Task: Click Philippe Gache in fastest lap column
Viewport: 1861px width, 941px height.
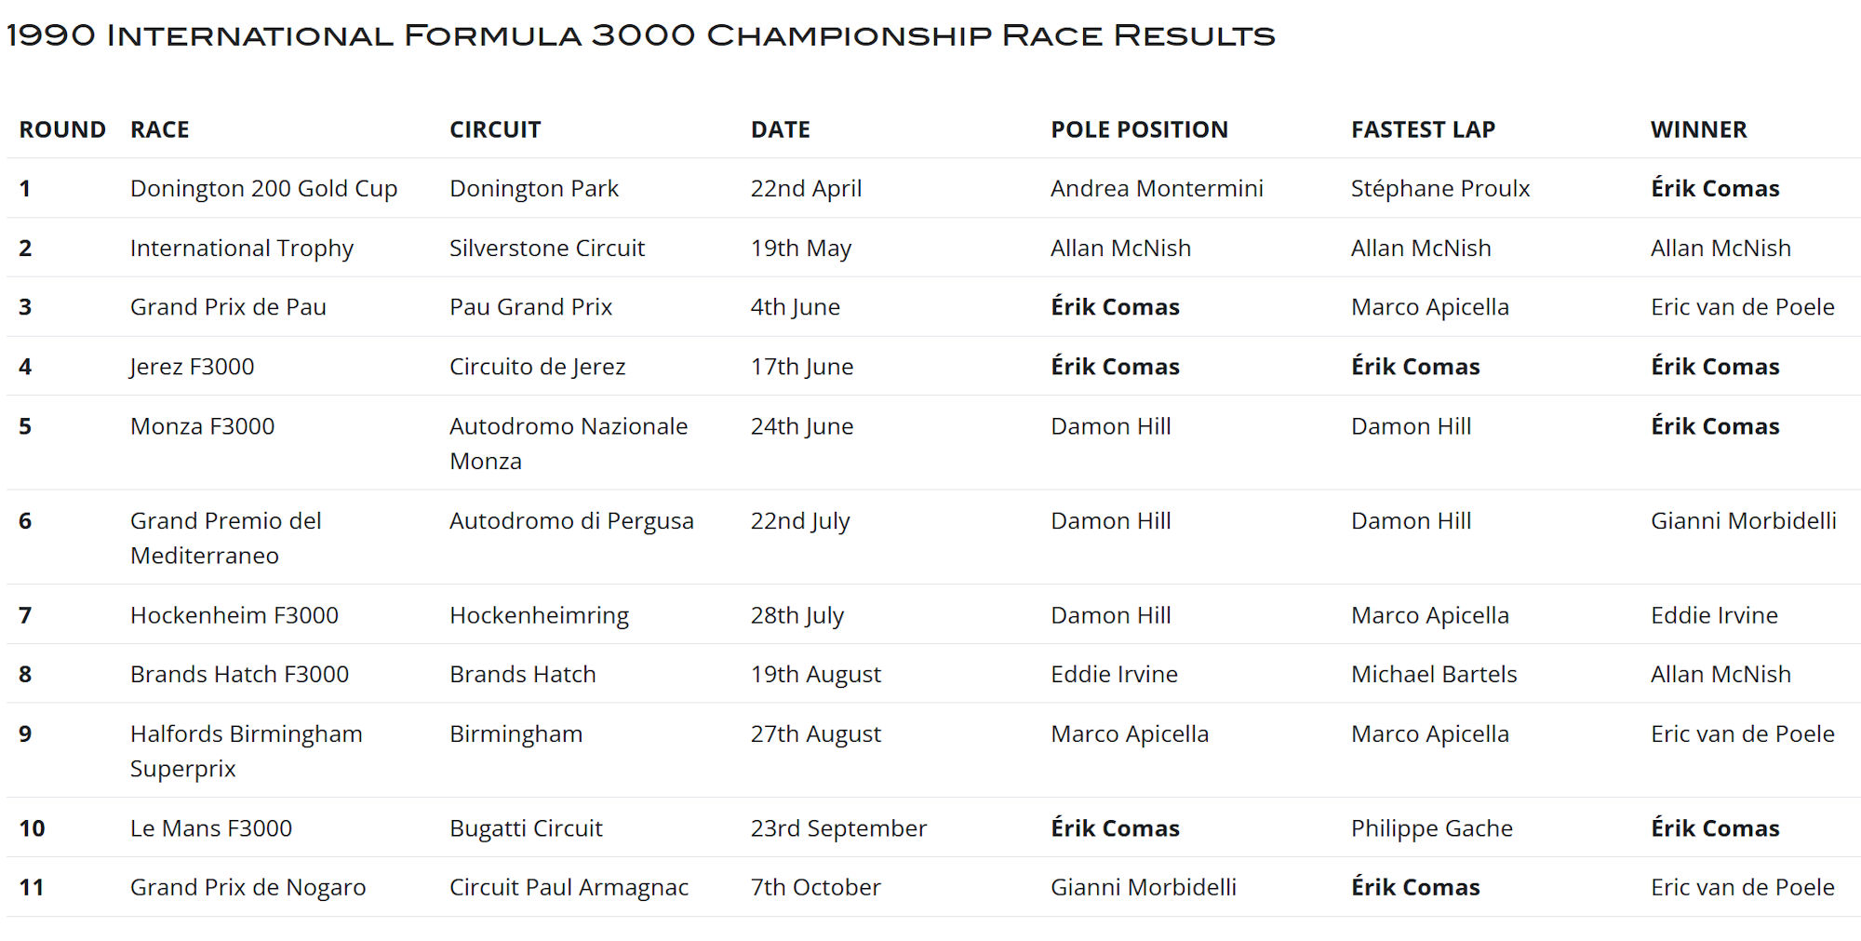Action: click(1431, 828)
